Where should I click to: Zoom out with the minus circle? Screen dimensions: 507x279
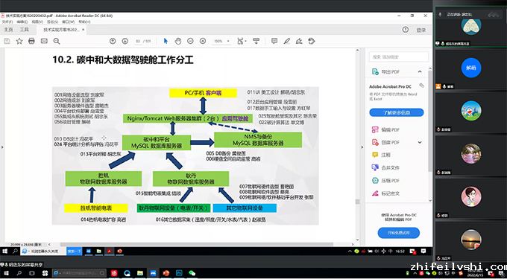190,41
